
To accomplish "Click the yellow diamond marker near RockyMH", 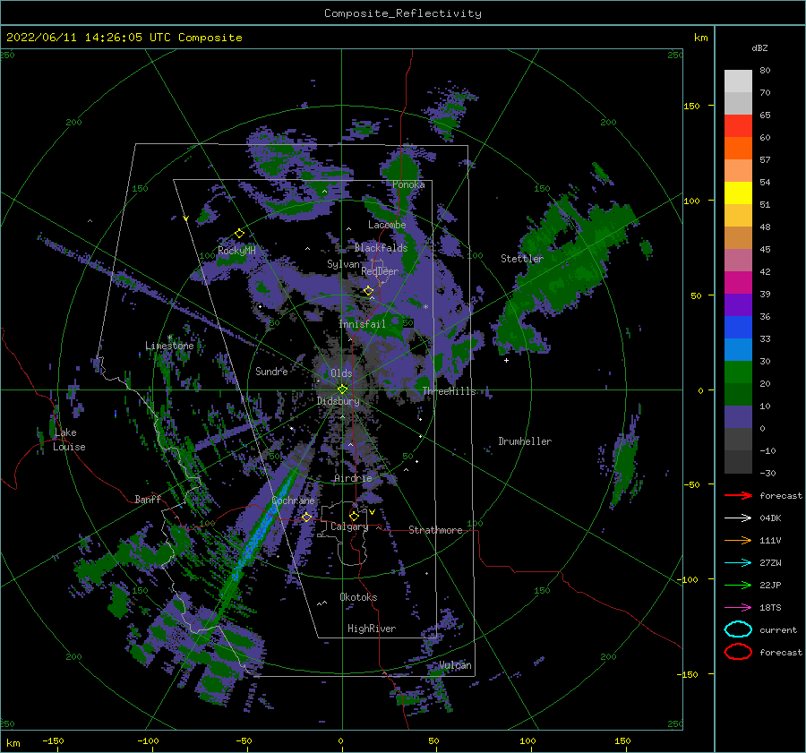I will tap(239, 234).
